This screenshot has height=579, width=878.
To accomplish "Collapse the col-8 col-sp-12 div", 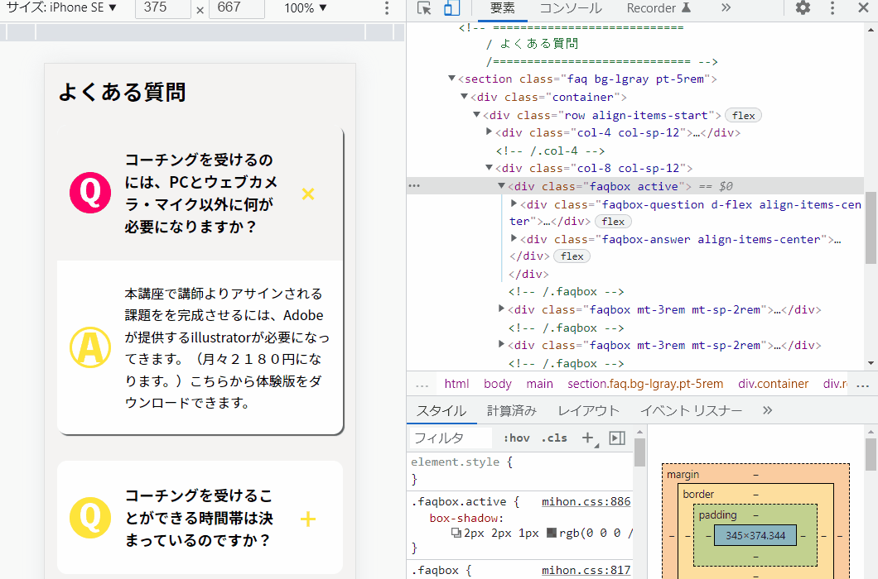I will click(489, 167).
